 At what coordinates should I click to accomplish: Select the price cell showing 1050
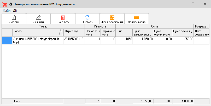point(124,39)
